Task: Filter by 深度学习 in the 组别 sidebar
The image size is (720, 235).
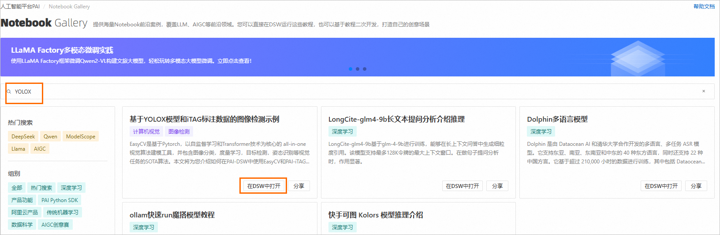Action: coord(71,188)
